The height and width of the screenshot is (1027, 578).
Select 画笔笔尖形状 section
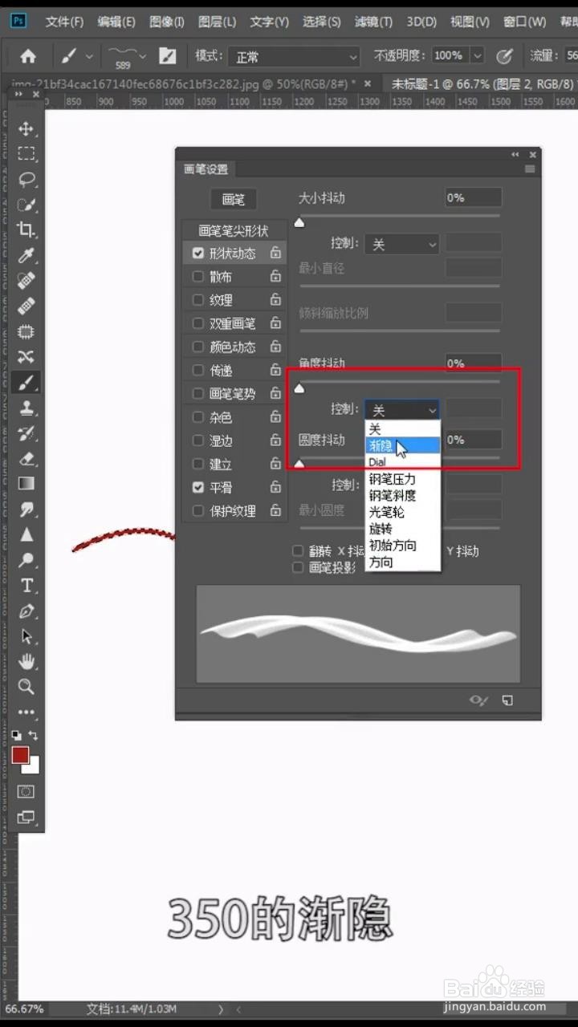click(233, 230)
